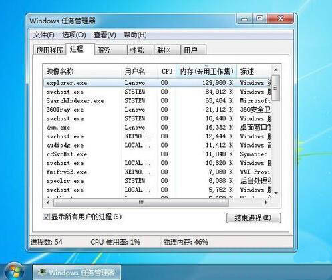The image size is (332, 280).
Task: Select the 360Tray.exe process
Action: 157,110
